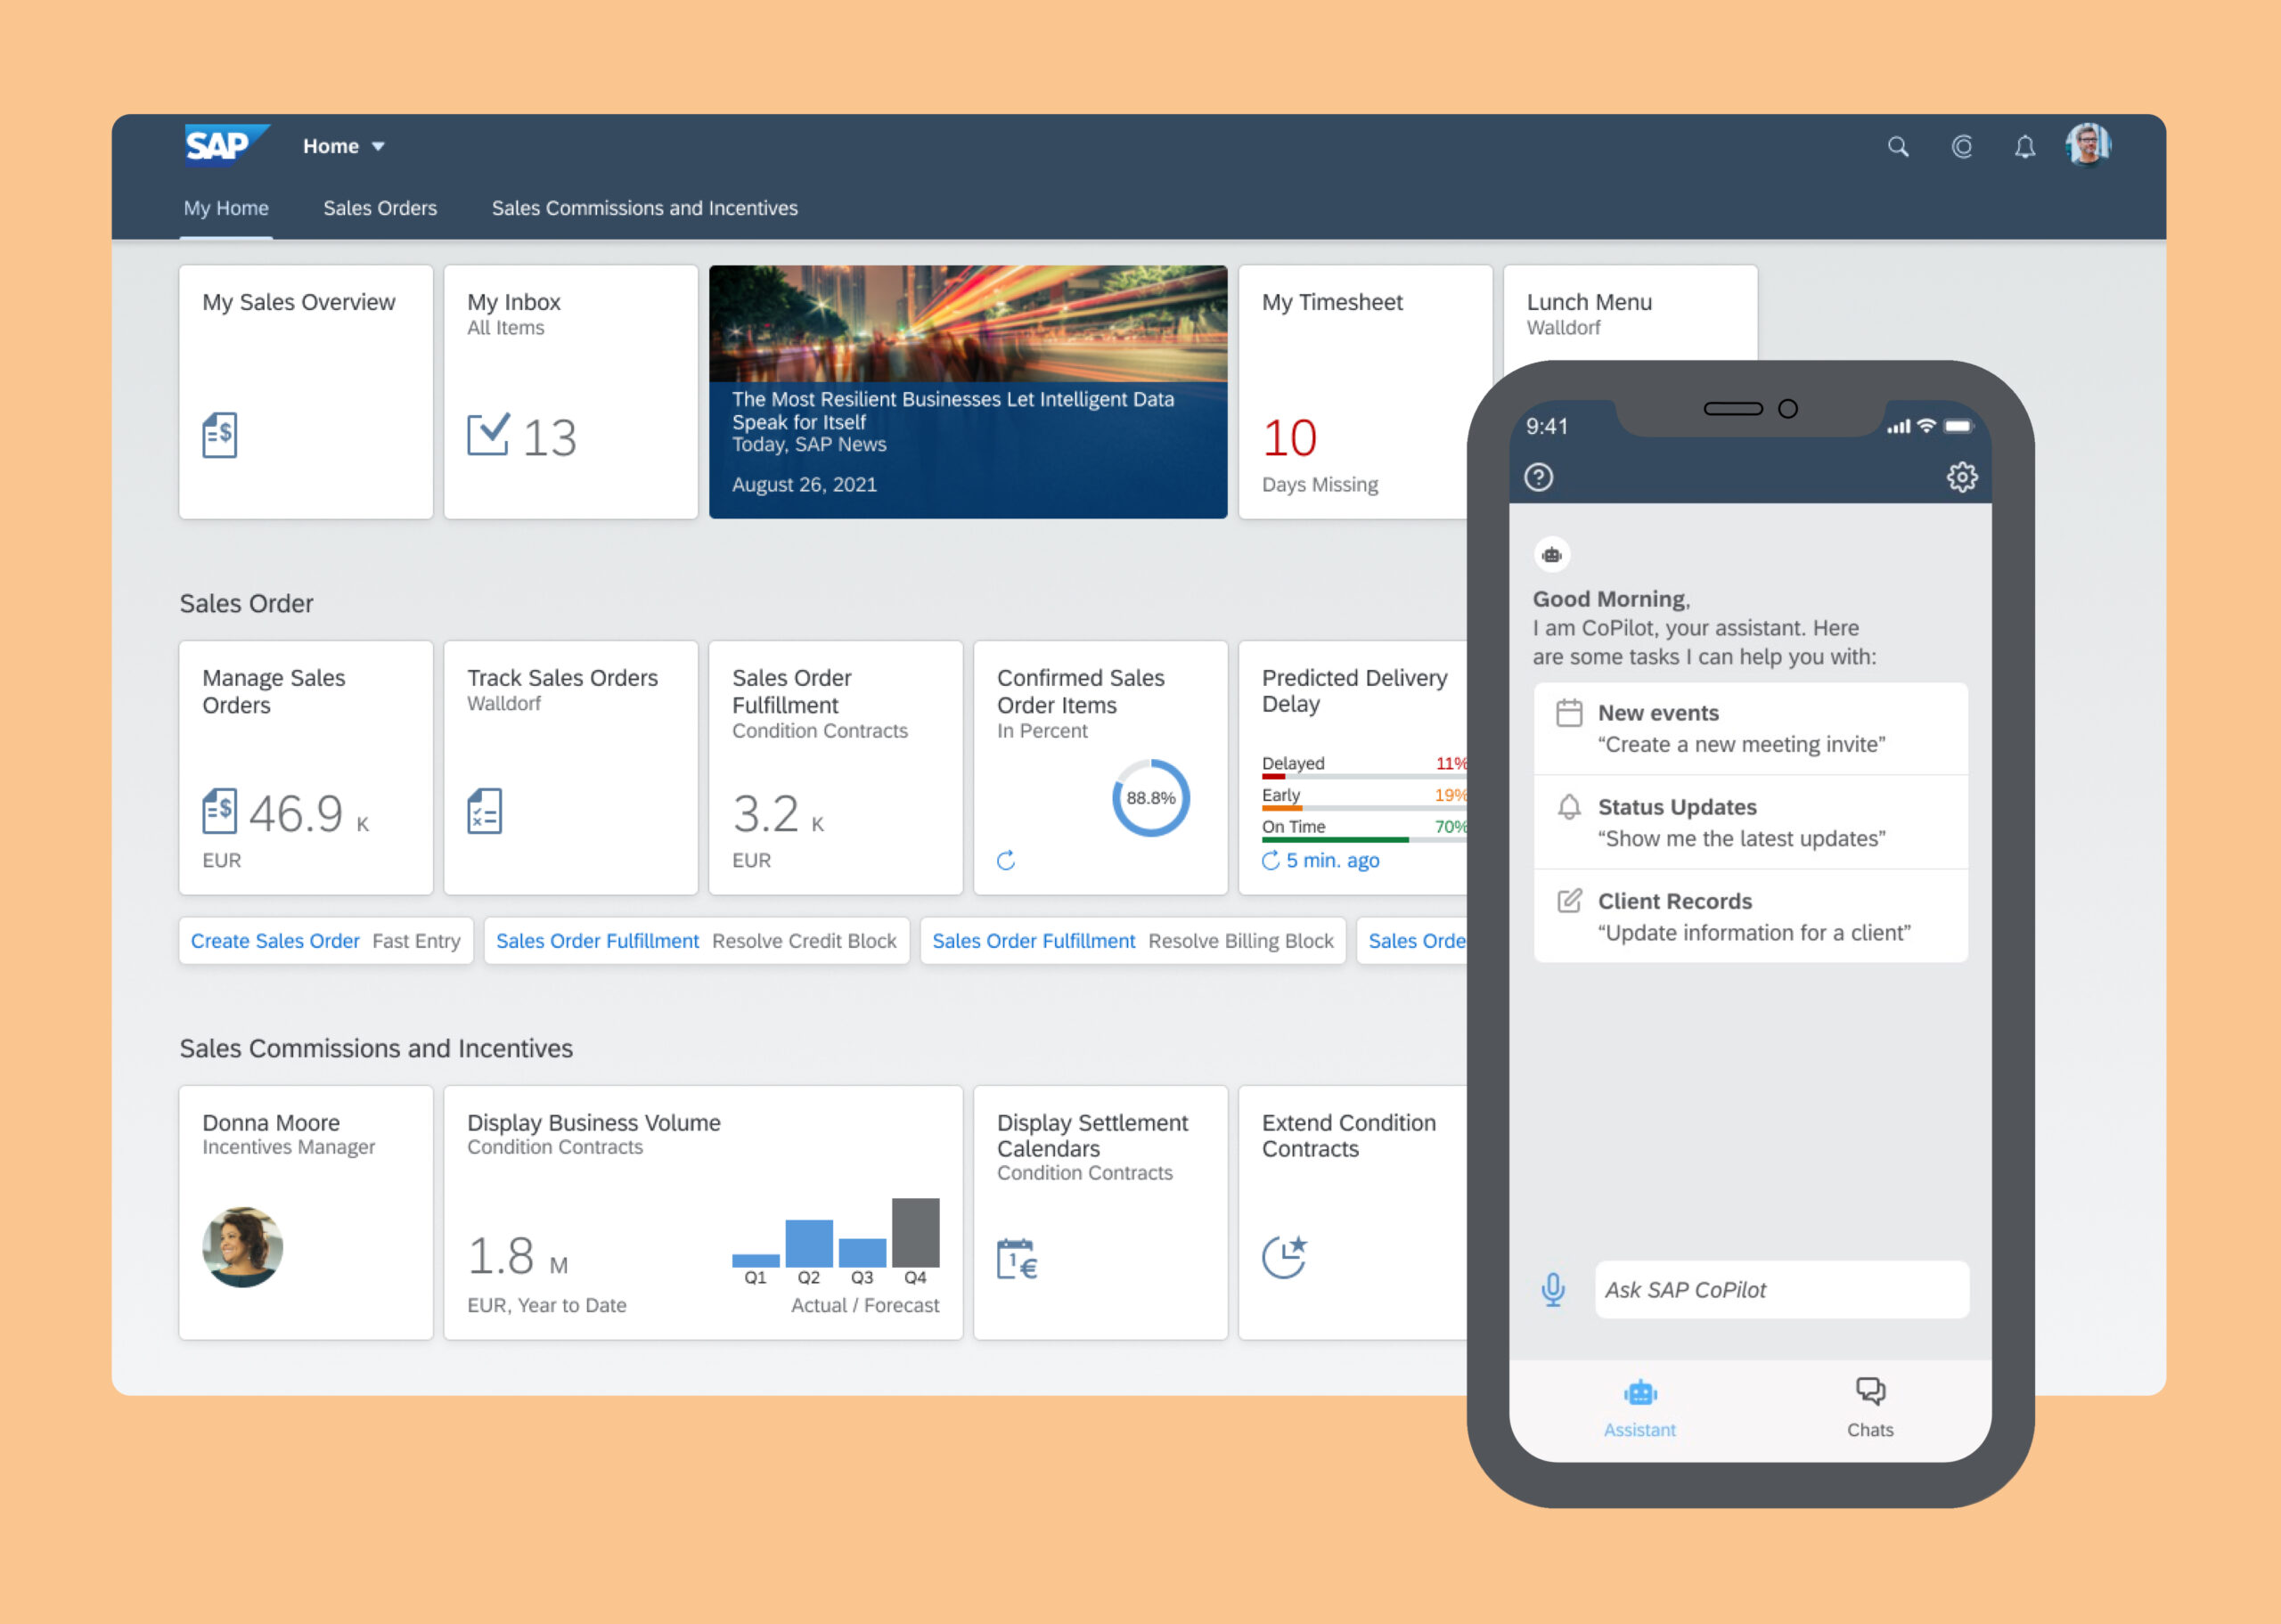
Task: Open search in the shell bar
Action: (1897, 147)
